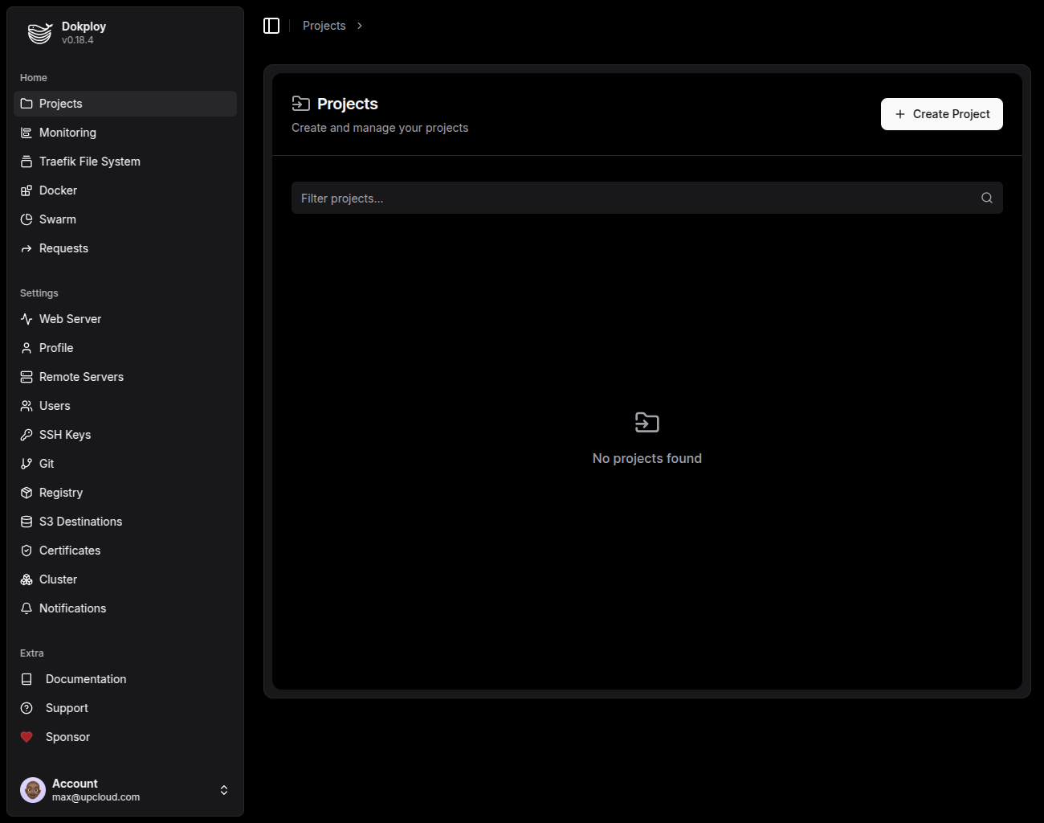Open Monitoring via its sidebar icon

(x=27, y=133)
